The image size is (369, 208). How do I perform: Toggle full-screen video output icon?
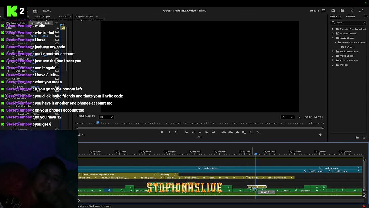point(362,10)
